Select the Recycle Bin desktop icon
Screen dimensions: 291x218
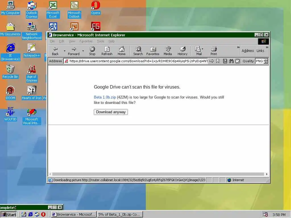(x=11, y=72)
